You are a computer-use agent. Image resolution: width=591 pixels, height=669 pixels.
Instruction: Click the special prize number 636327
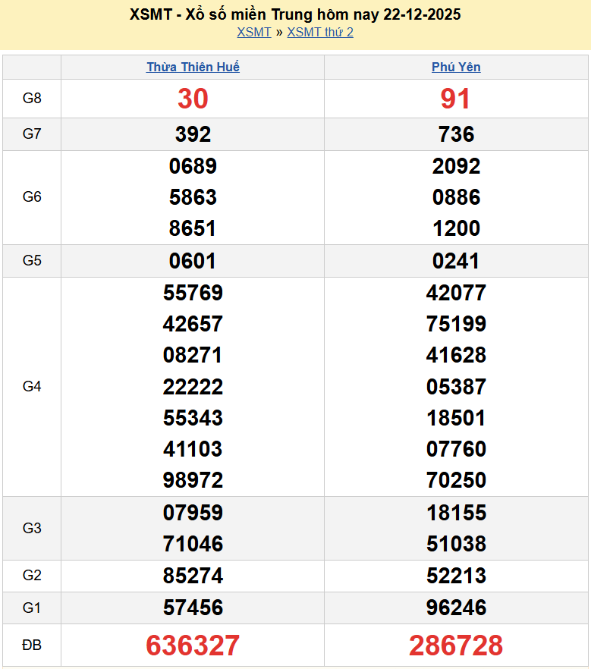tap(193, 645)
